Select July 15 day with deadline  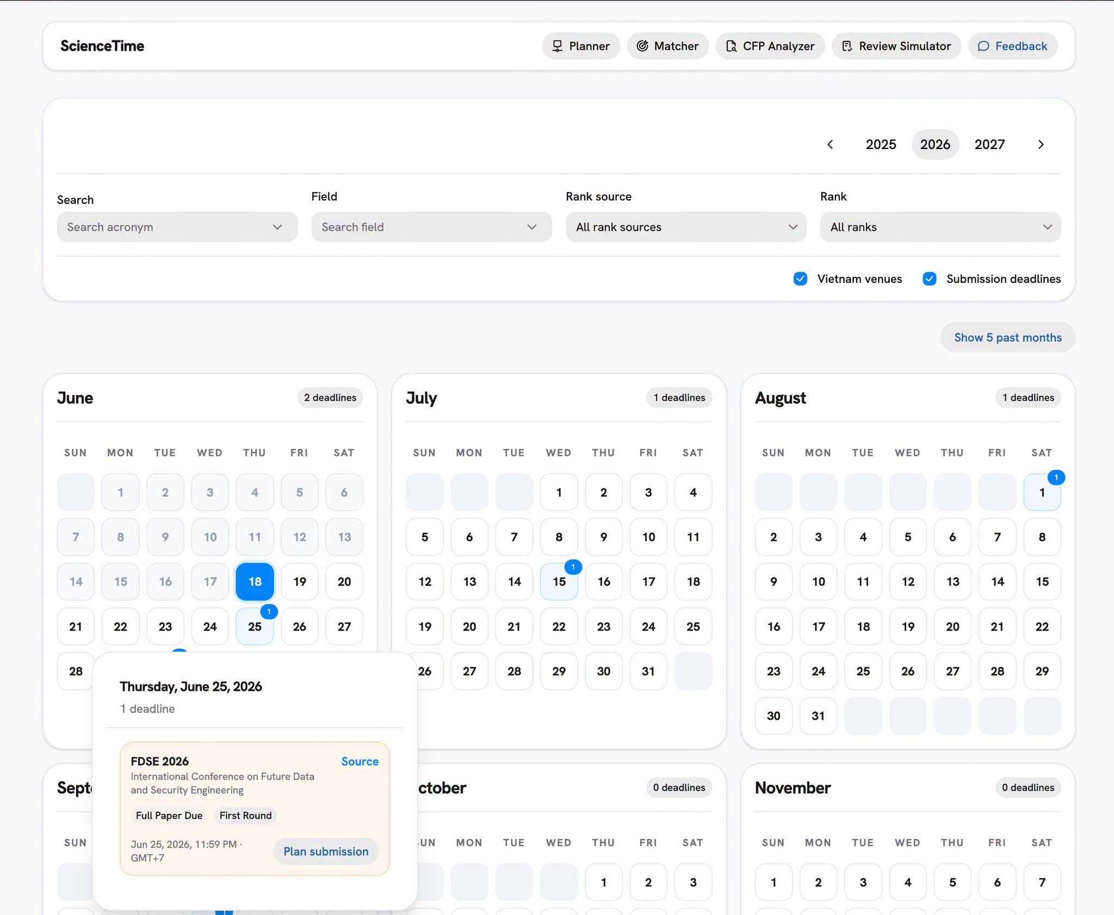pyautogui.click(x=559, y=582)
